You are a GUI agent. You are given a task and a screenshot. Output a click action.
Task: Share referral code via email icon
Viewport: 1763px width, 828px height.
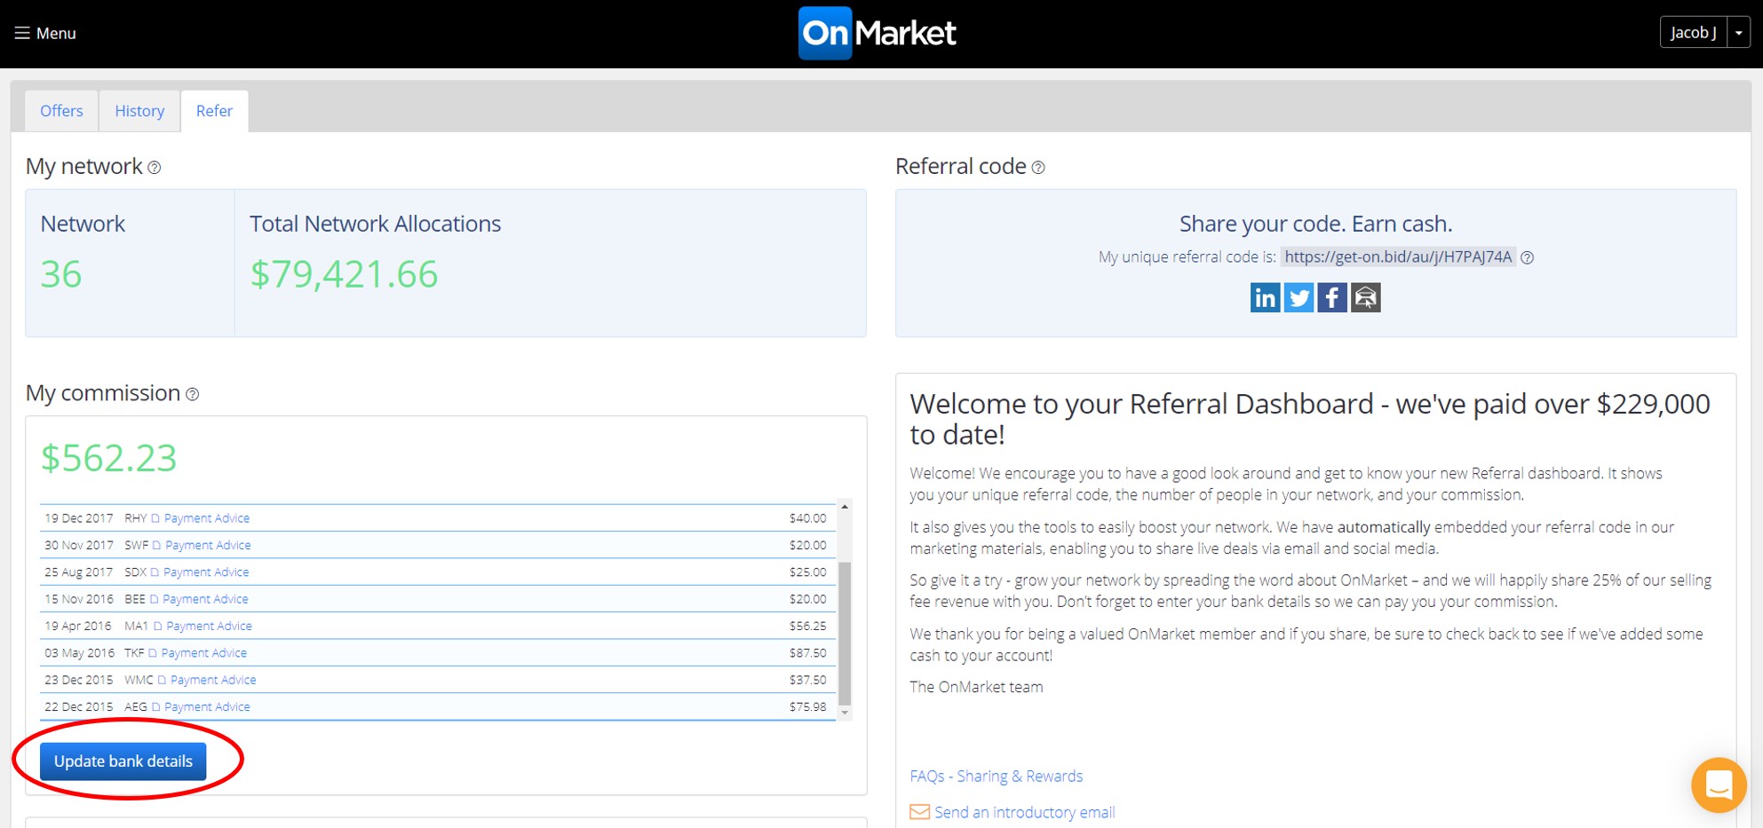(1366, 297)
